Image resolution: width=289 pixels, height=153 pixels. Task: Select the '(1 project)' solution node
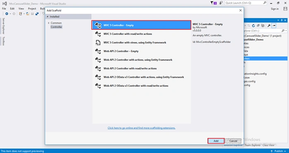pyautogui.click(x=263, y=36)
